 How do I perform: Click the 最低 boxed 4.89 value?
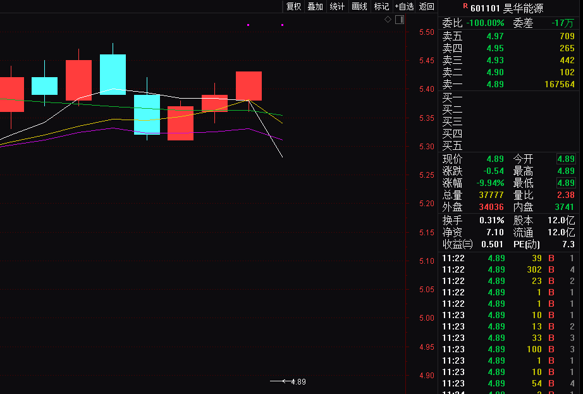566,183
